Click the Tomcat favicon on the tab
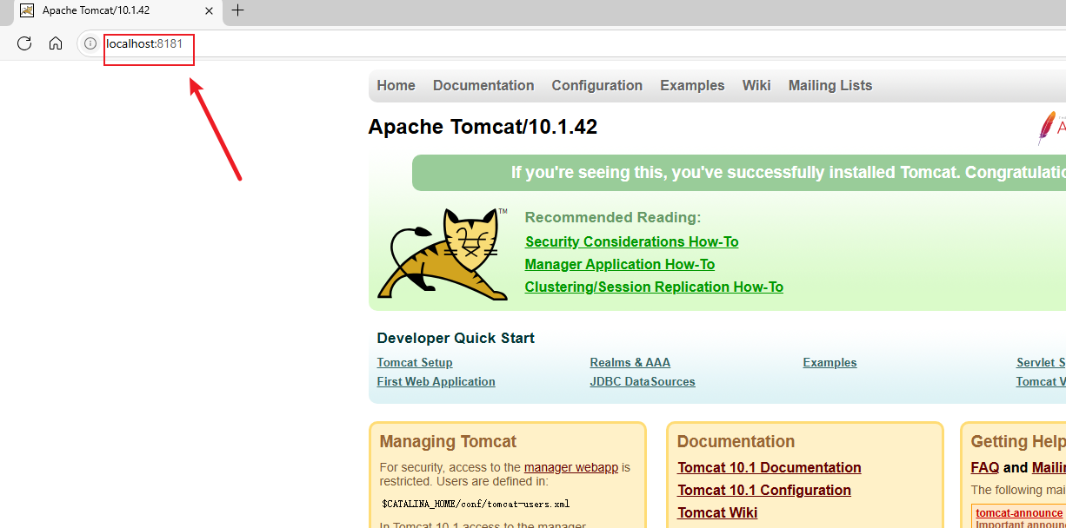 pyautogui.click(x=27, y=10)
